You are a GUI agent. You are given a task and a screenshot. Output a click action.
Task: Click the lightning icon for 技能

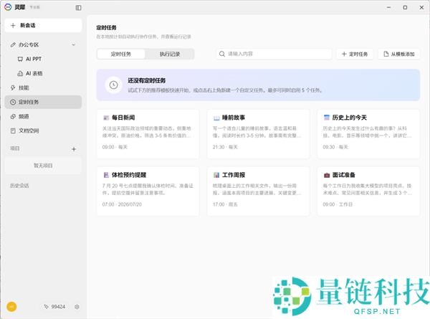[x=13, y=87]
